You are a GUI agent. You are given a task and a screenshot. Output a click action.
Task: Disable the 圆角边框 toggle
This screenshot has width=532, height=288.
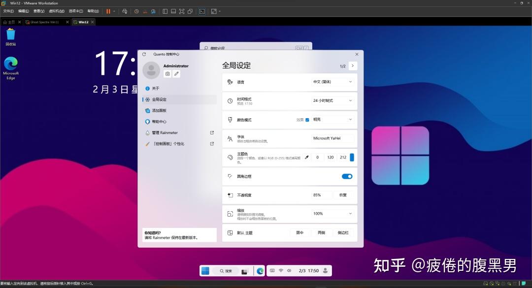347,176
